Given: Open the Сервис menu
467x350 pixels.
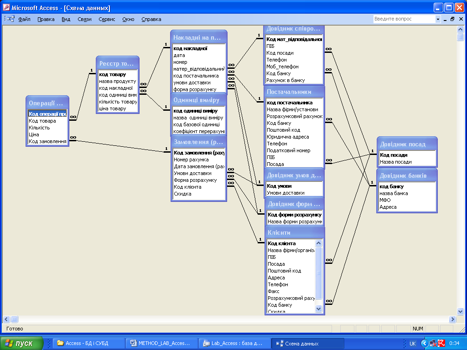Looking at the screenshot, I should tap(107, 19).
